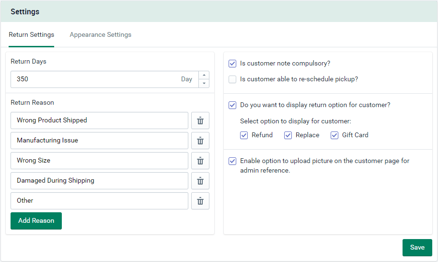Delete the Wrong Product Shipped reason

(200, 120)
